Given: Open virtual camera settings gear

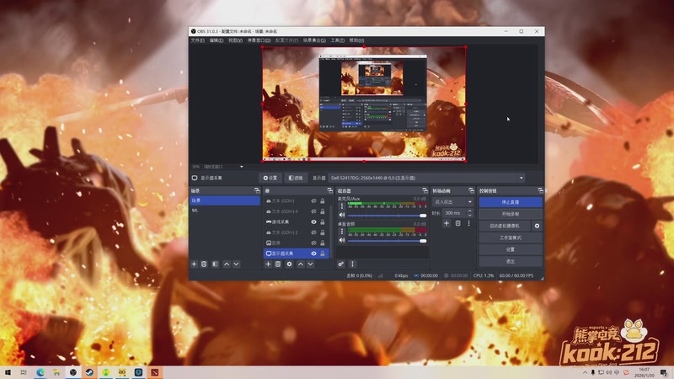Looking at the screenshot, I should pos(537,226).
